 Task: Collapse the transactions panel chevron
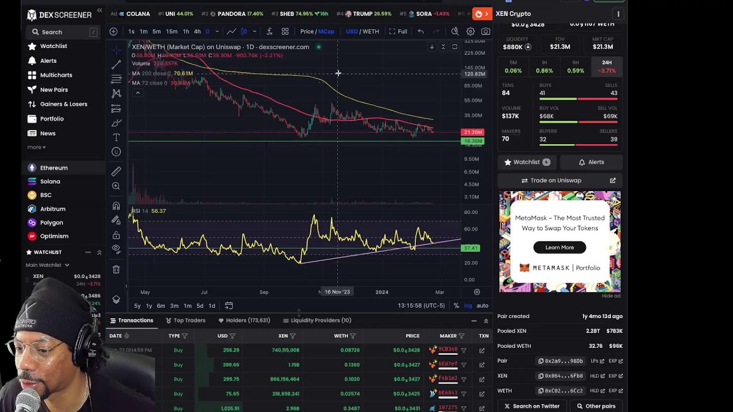coord(486,321)
